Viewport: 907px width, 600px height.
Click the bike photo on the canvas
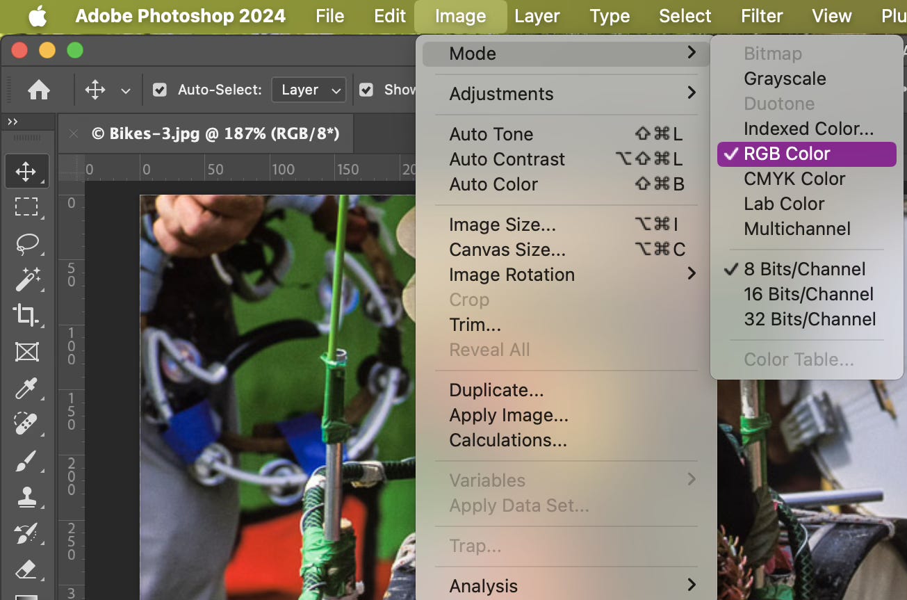click(x=278, y=396)
